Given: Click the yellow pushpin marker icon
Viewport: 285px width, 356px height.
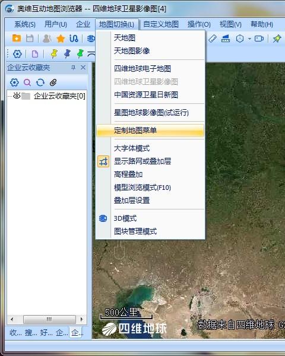Looking at the screenshot, I should click(54, 54).
